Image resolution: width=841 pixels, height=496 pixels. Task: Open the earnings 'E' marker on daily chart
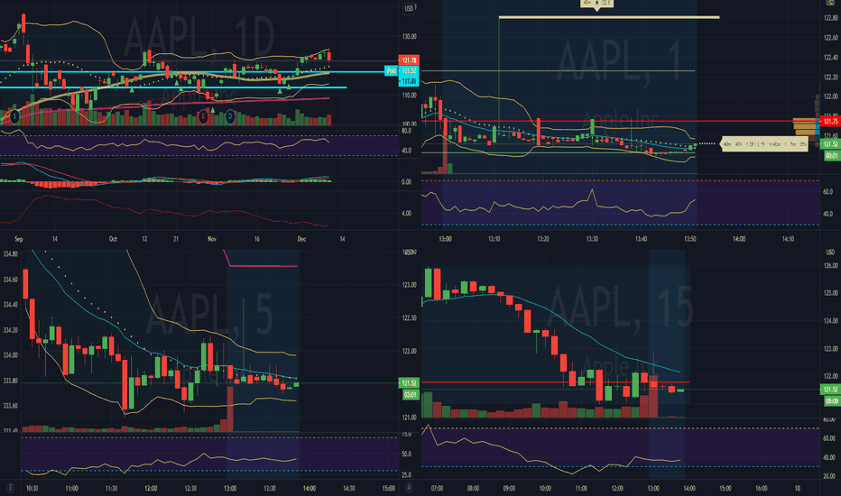[203, 116]
